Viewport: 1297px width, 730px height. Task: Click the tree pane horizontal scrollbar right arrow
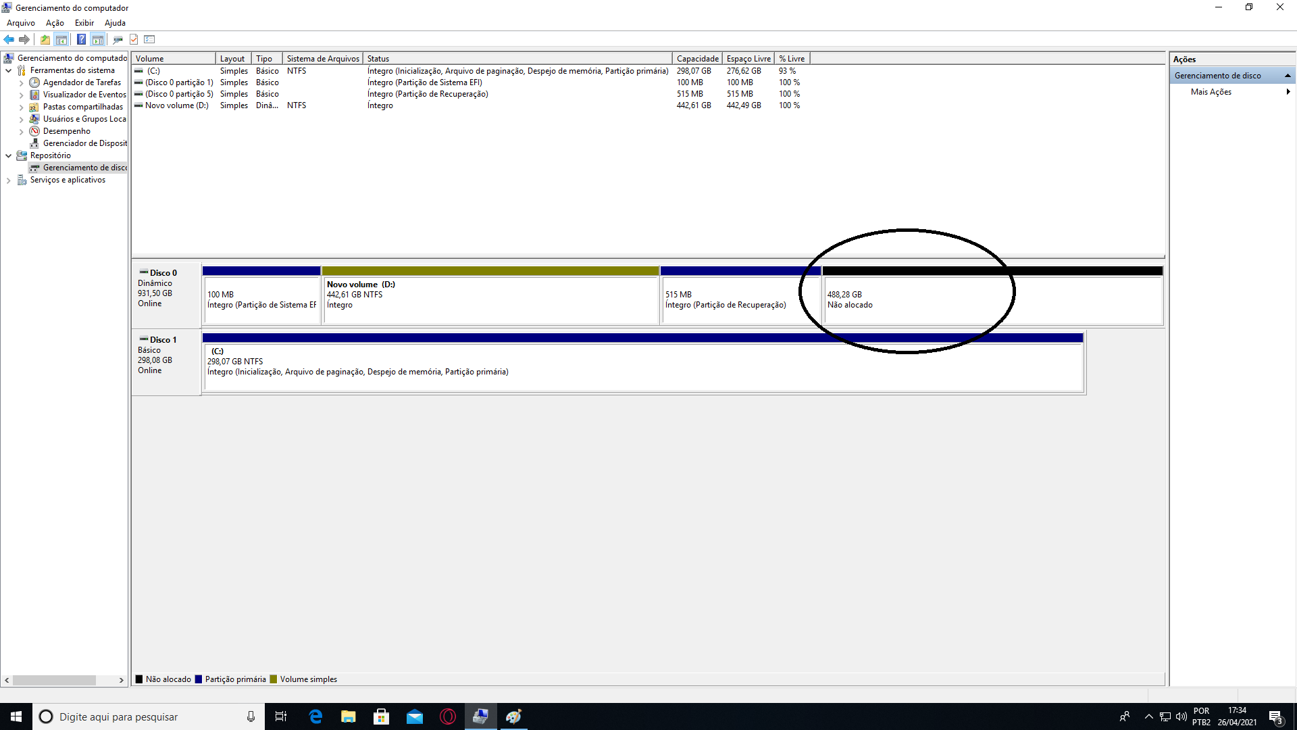pyautogui.click(x=122, y=680)
